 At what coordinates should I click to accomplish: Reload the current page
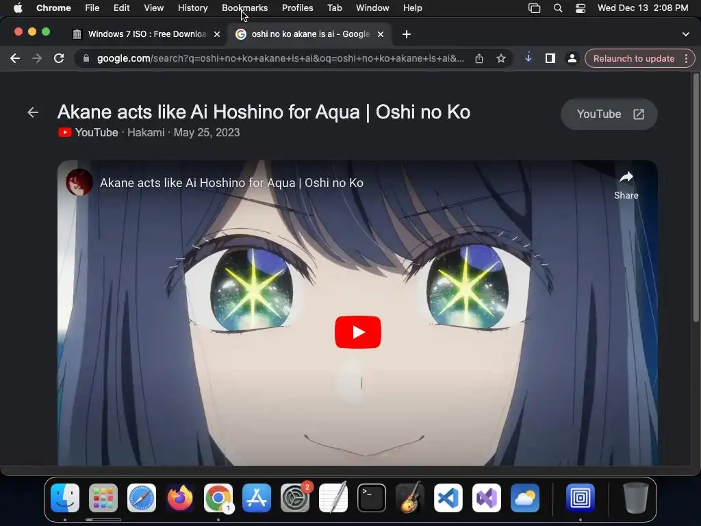click(x=59, y=58)
